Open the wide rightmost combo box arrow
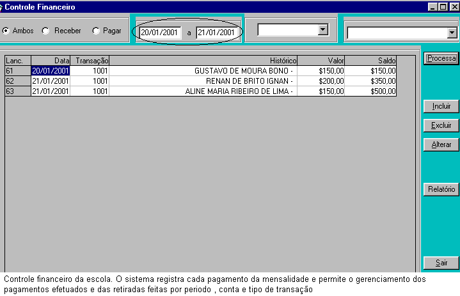The image size is (460, 296). coord(452,33)
